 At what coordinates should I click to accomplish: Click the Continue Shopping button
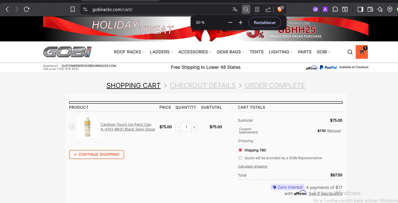click(97, 154)
